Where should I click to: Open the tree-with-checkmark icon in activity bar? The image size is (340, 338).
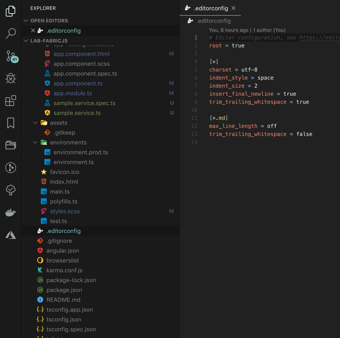[x=11, y=190]
